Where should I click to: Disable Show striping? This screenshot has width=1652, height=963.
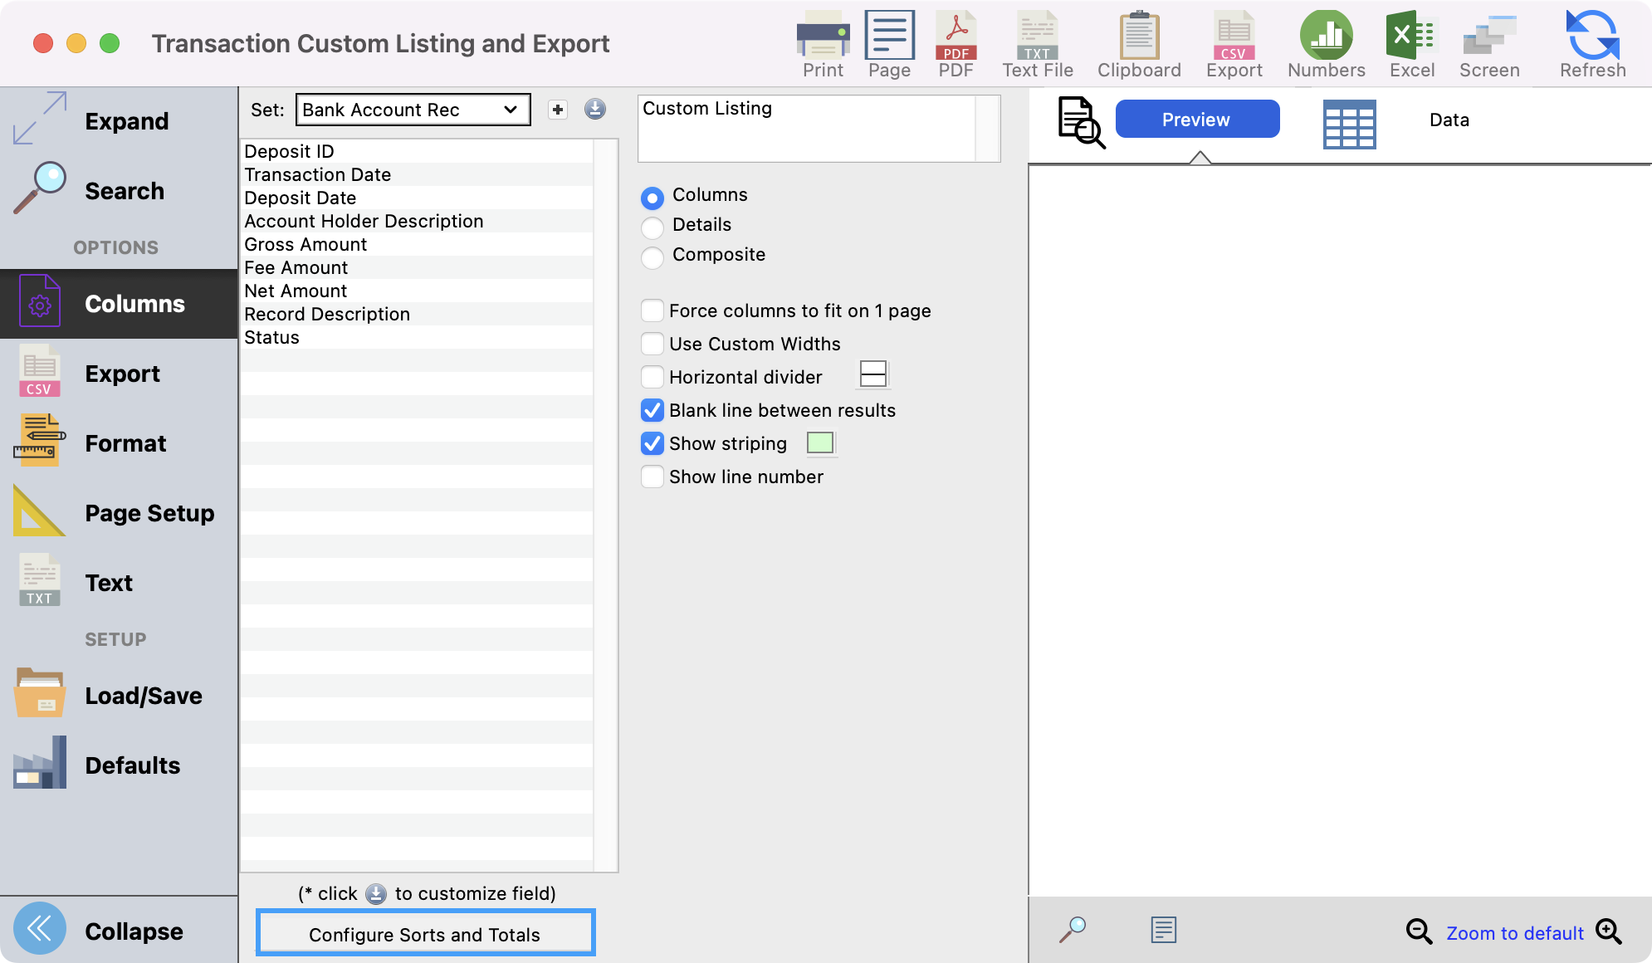pyautogui.click(x=652, y=443)
